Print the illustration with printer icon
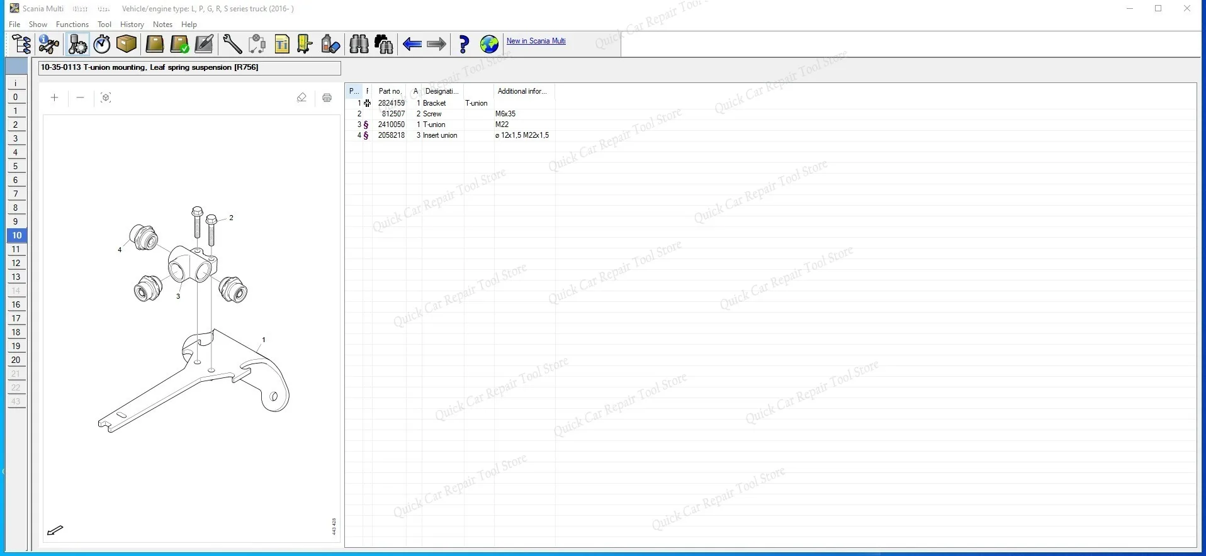Image resolution: width=1206 pixels, height=556 pixels. tap(327, 97)
